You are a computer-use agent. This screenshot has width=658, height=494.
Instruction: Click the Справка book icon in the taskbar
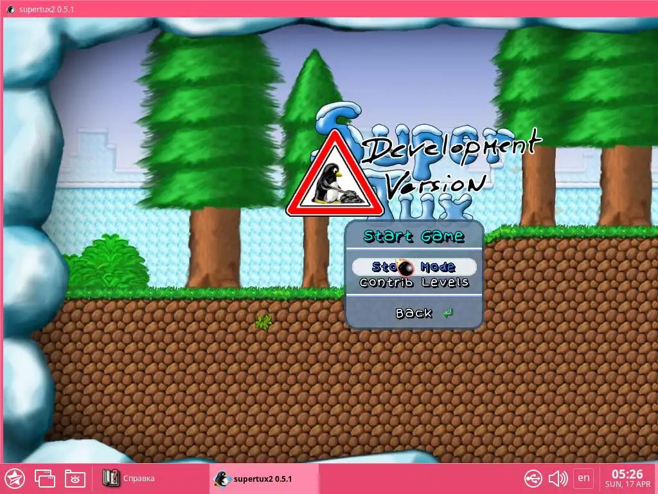[111, 479]
